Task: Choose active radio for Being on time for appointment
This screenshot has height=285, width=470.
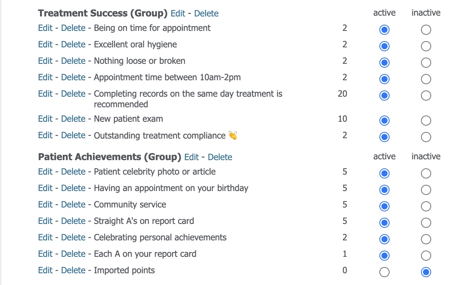Action: pos(384,30)
